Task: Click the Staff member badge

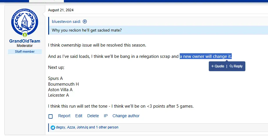Action: tap(25, 52)
